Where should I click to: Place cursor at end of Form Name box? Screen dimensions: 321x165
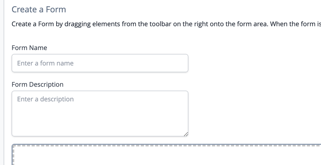pos(183,63)
